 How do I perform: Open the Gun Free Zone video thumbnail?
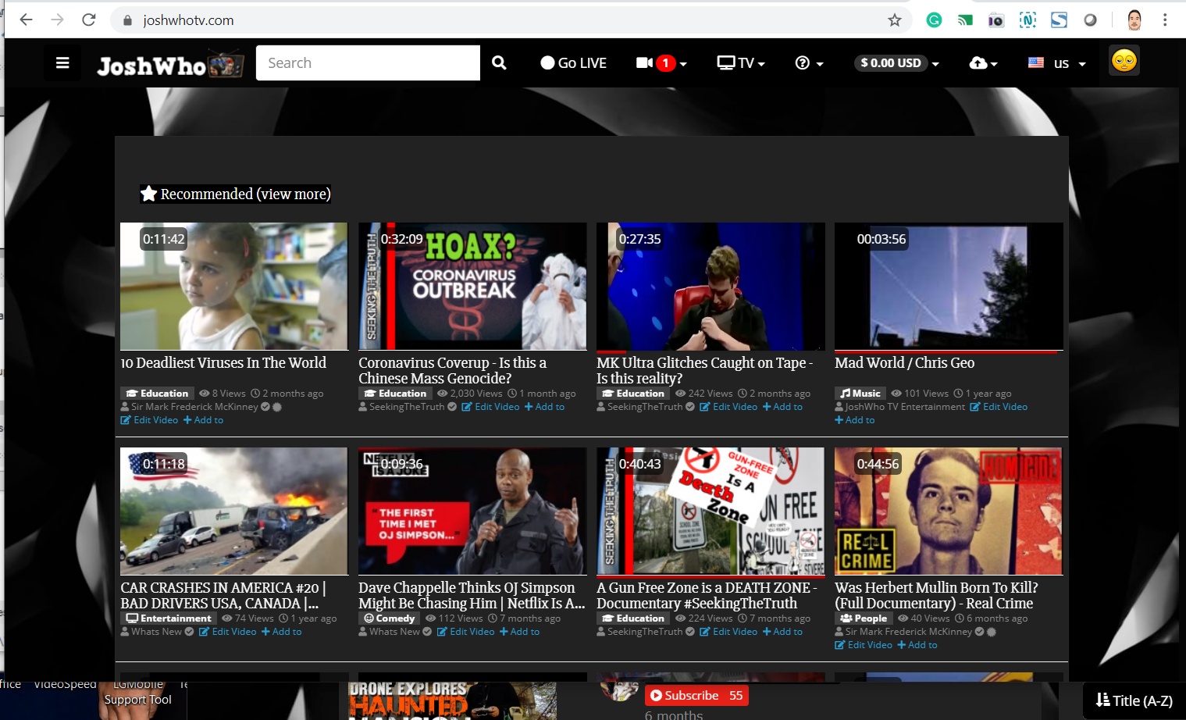tap(711, 511)
